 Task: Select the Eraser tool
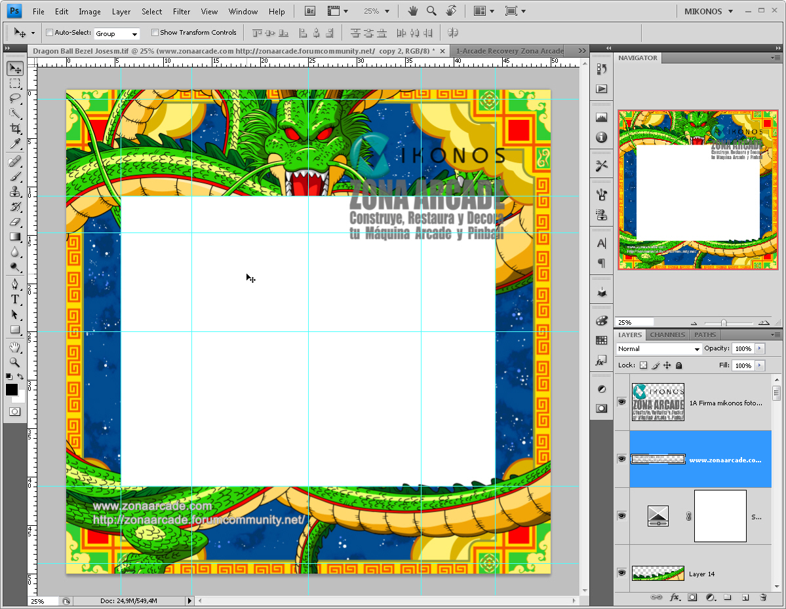15,222
